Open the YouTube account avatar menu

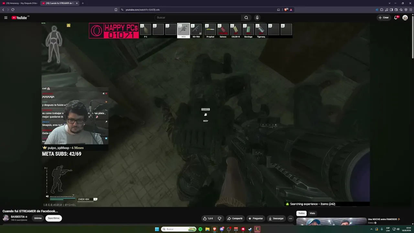[405, 17]
